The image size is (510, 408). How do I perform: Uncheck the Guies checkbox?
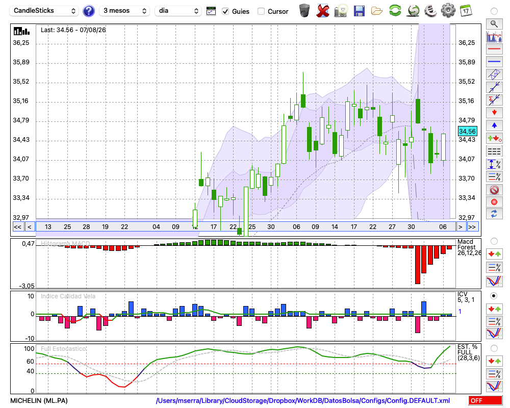pyautogui.click(x=225, y=11)
